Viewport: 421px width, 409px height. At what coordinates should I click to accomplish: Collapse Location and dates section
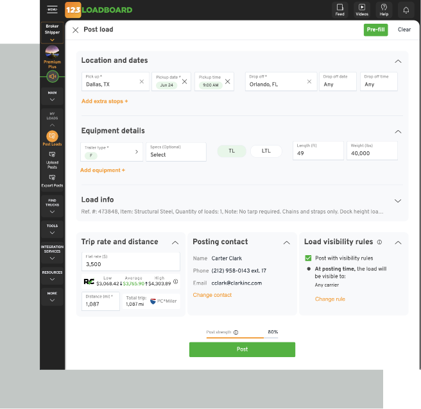398,61
